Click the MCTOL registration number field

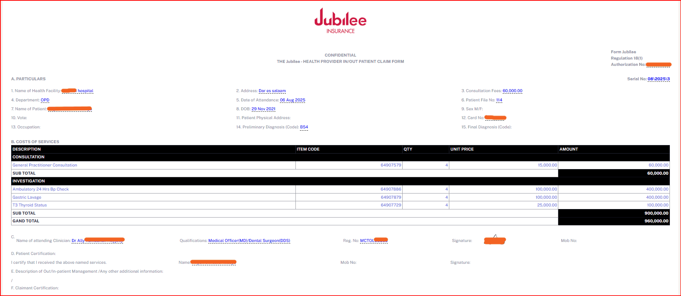(373, 241)
